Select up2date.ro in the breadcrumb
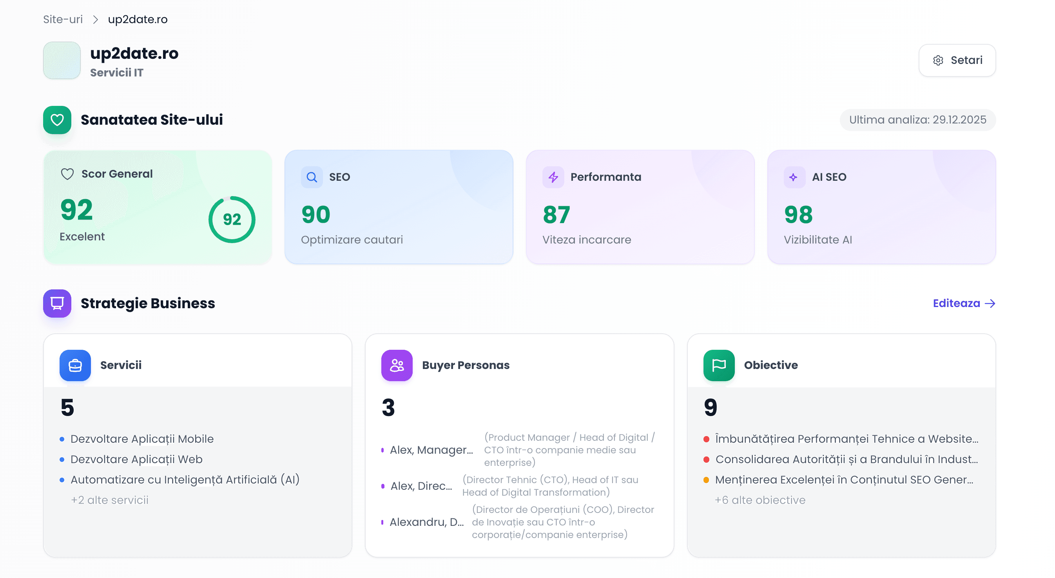 pyautogui.click(x=138, y=19)
